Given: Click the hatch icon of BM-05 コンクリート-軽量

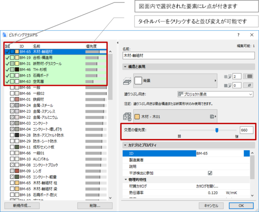Looking at the screenshot, I should [x=12, y=177].
